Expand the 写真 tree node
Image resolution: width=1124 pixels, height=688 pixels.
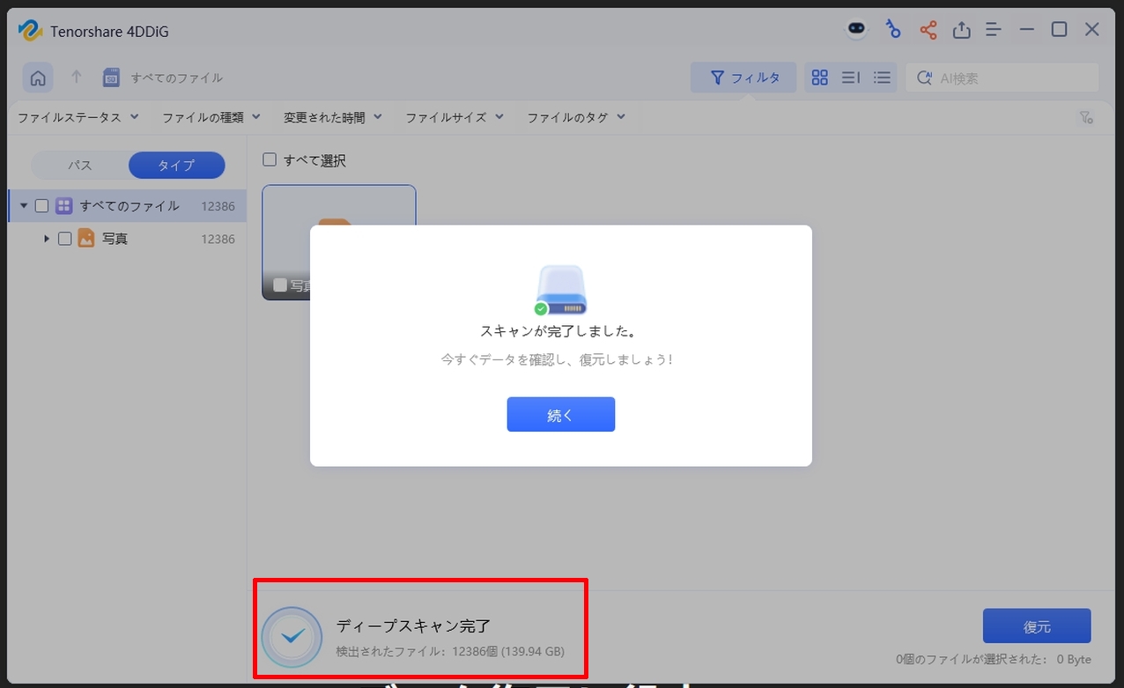click(x=46, y=239)
